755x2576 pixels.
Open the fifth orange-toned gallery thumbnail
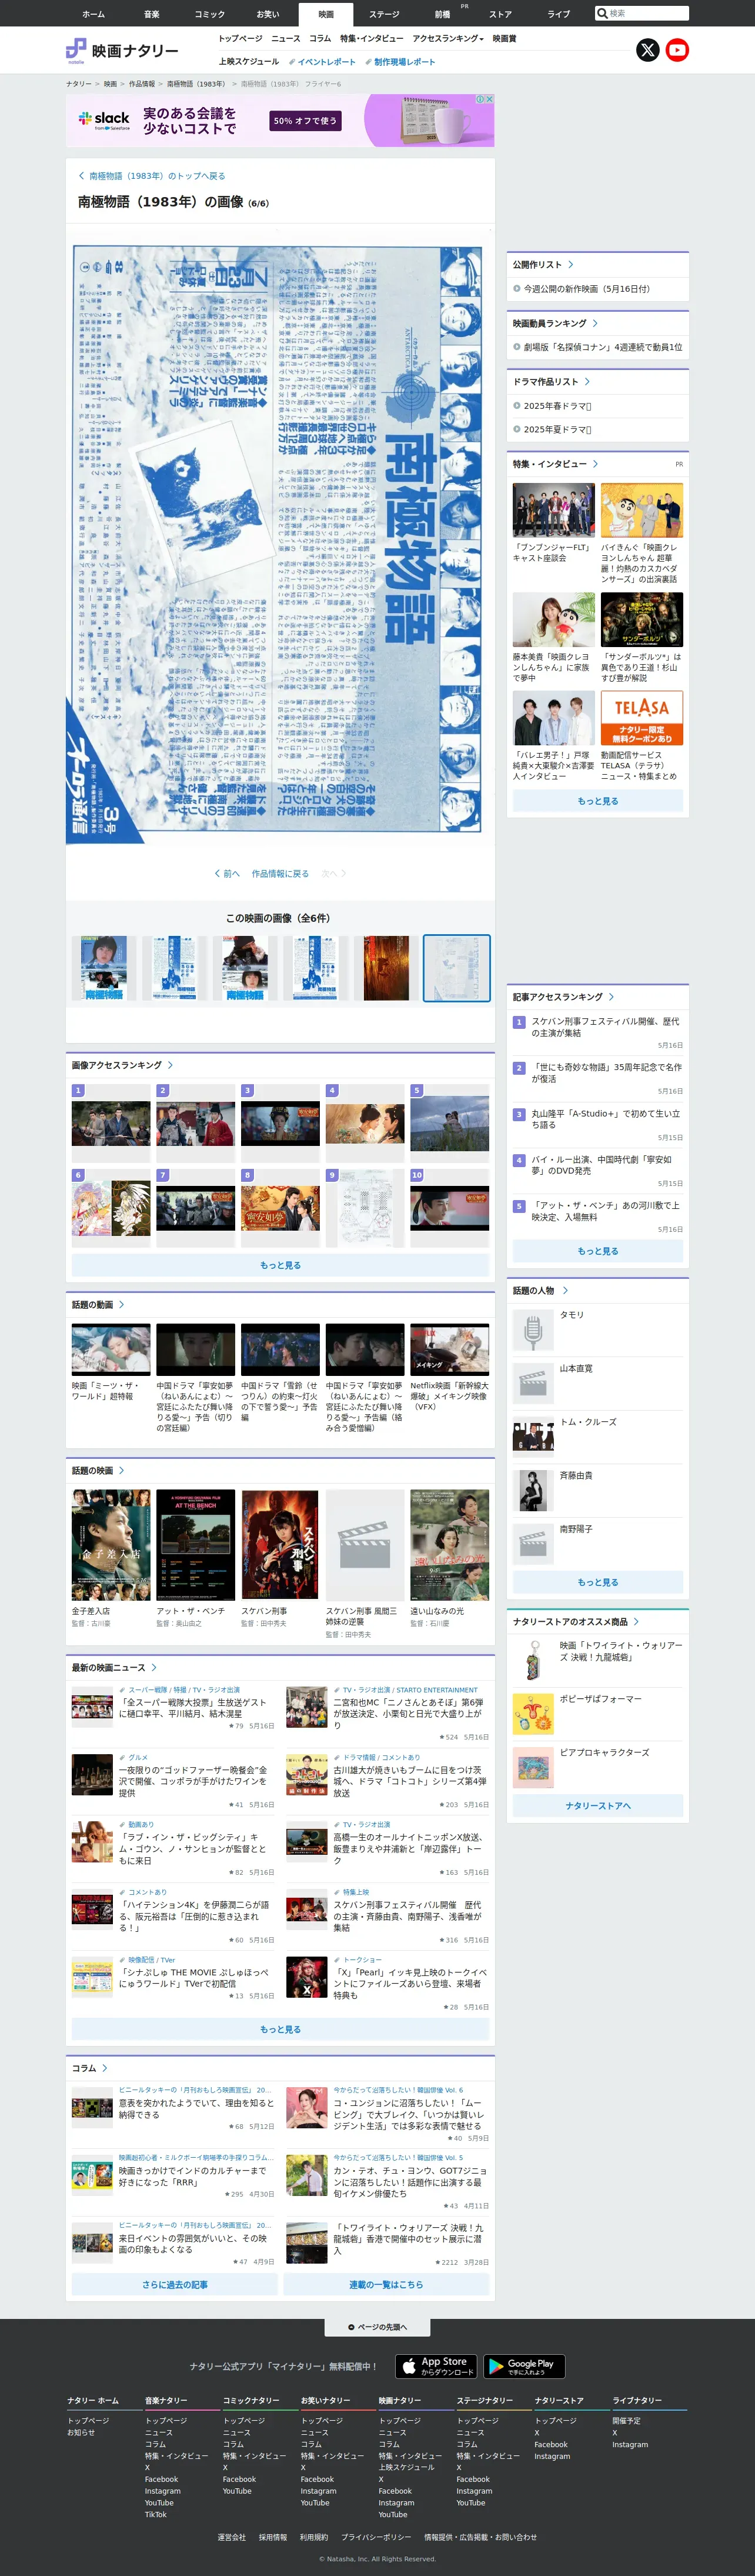[386, 968]
